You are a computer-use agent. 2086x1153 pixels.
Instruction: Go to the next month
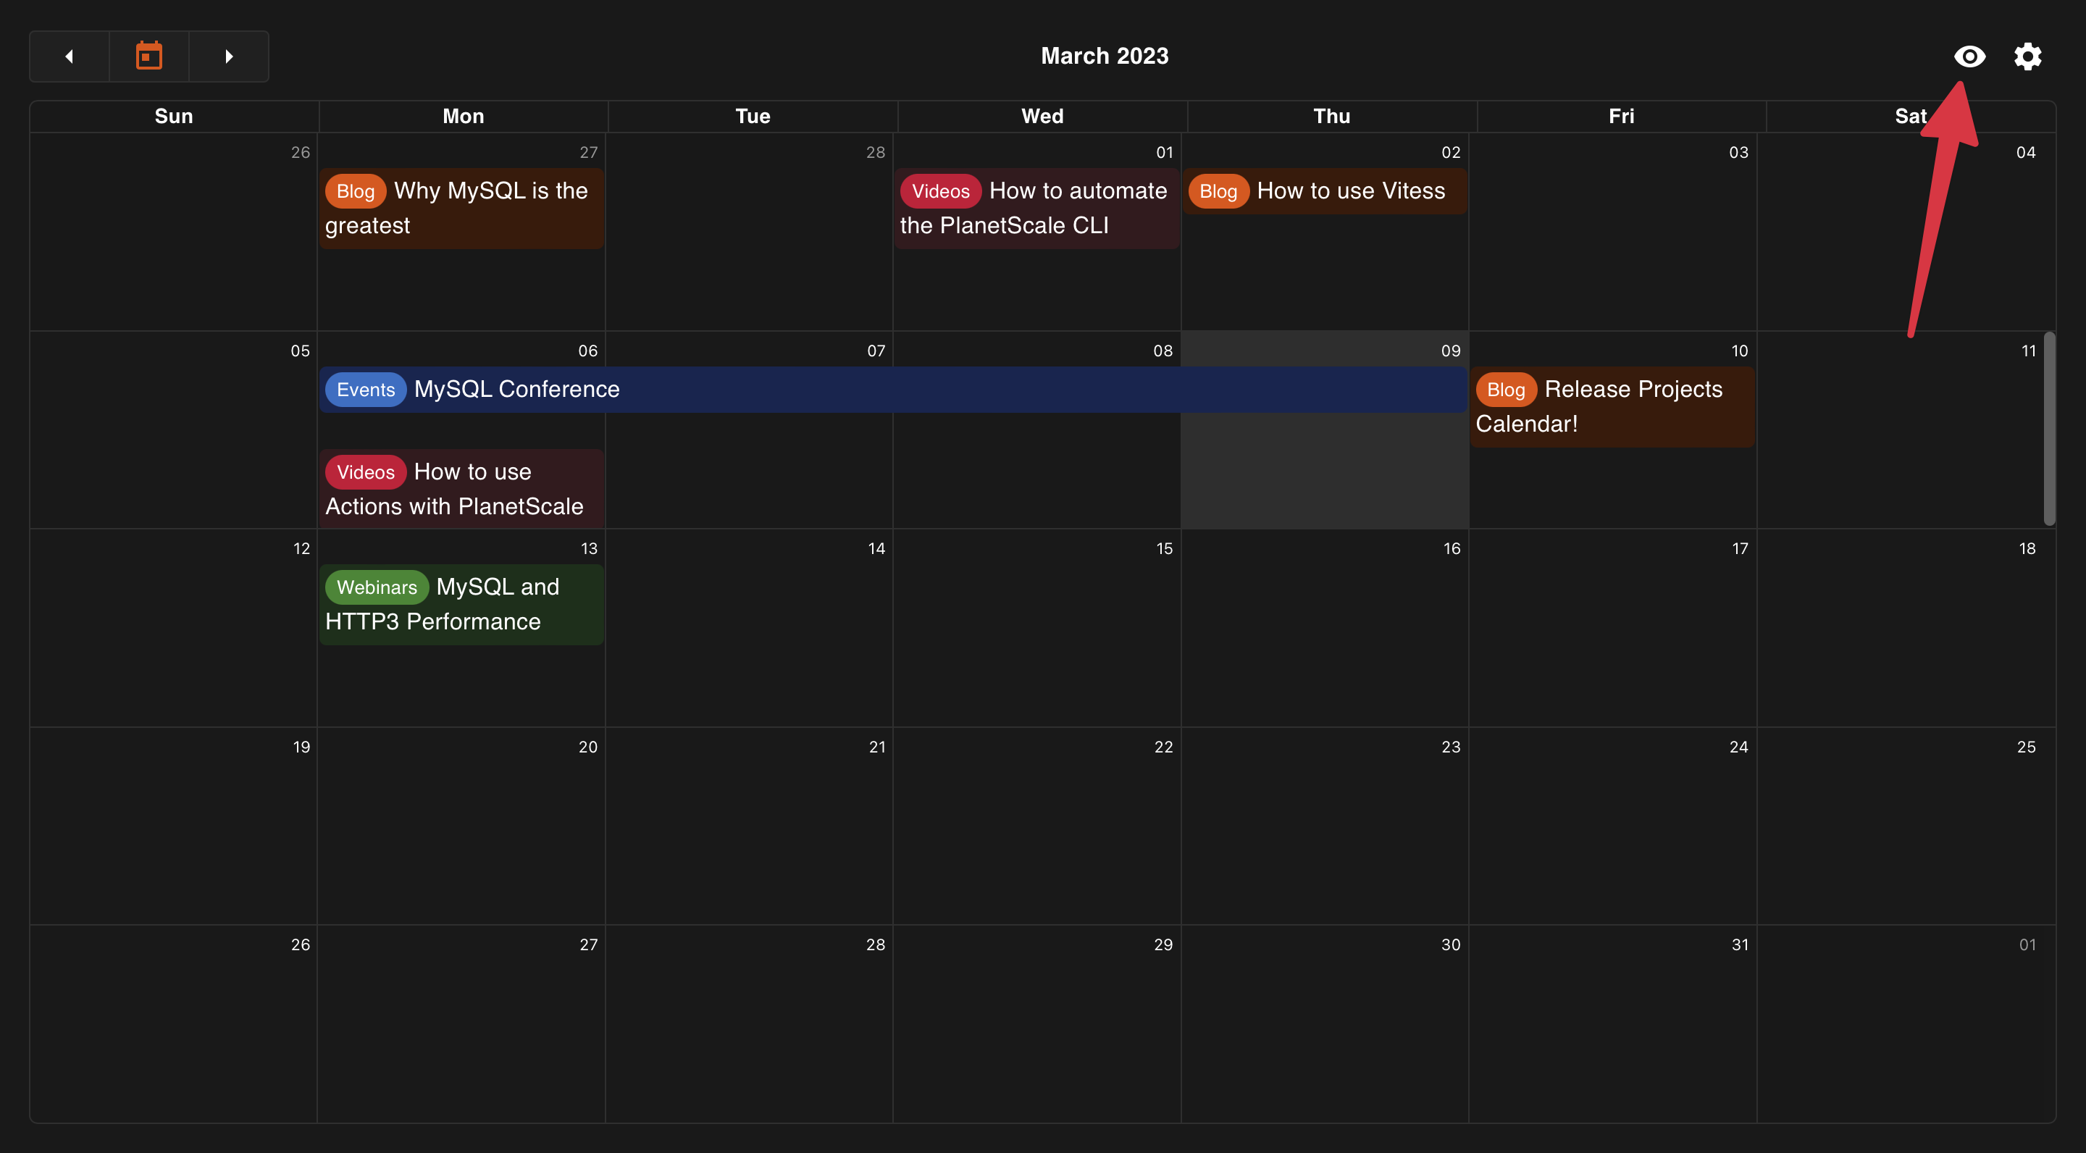228,56
